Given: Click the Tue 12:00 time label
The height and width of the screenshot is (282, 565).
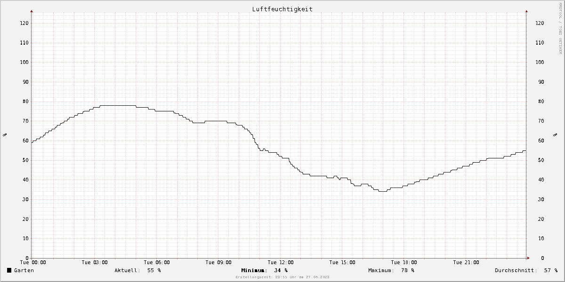Looking at the screenshot, I should [281, 262].
